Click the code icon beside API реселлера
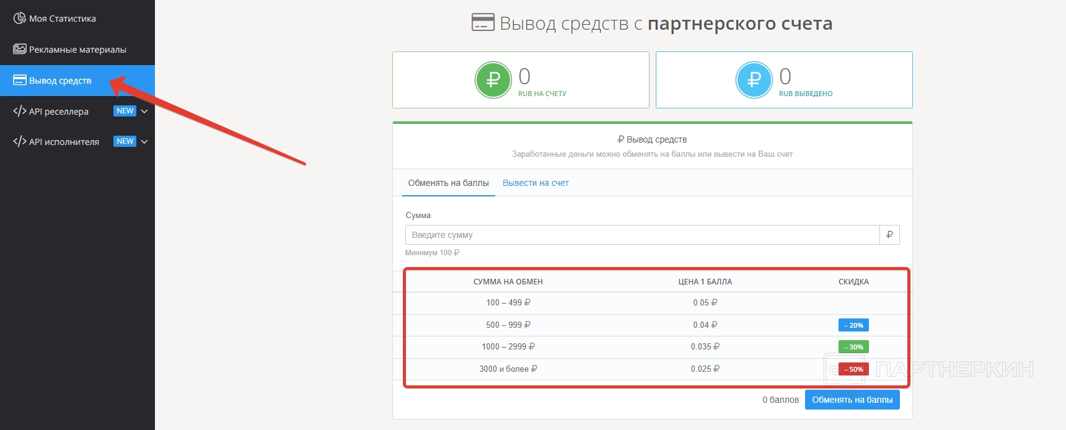The height and width of the screenshot is (430, 1066). click(20, 111)
